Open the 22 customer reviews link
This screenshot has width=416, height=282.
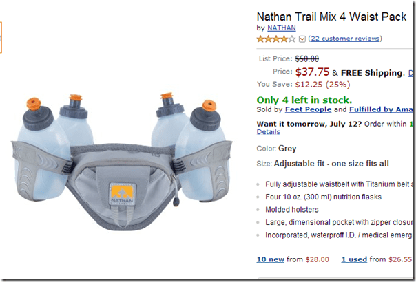click(x=345, y=39)
